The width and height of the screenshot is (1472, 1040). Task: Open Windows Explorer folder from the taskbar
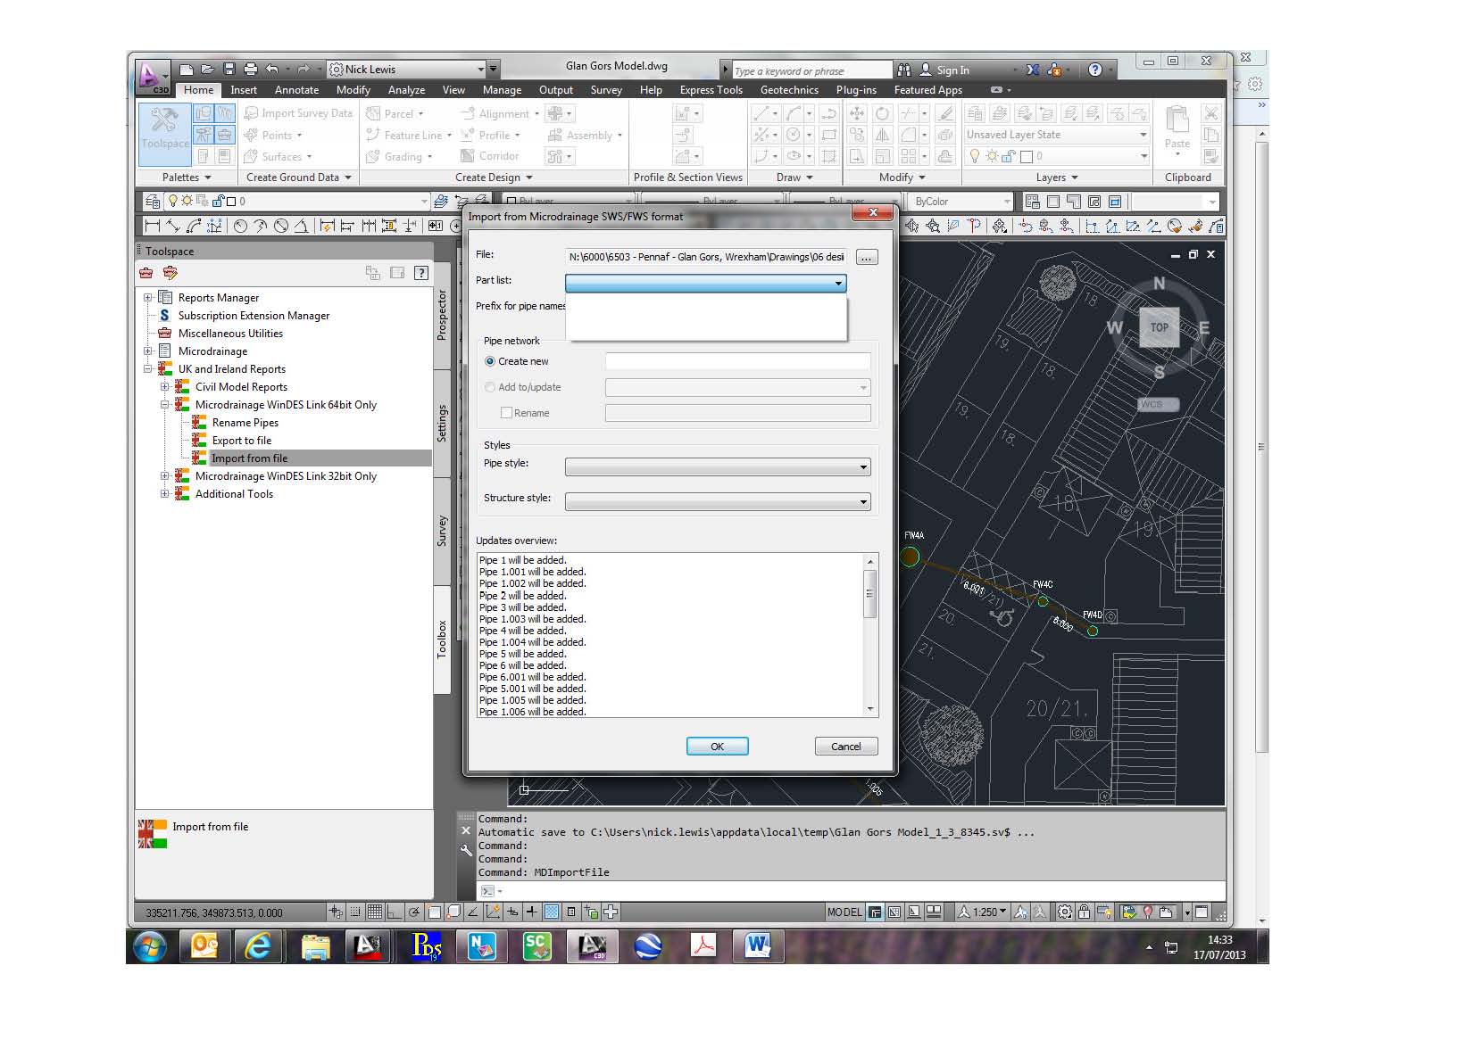click(x=314, y=946)
